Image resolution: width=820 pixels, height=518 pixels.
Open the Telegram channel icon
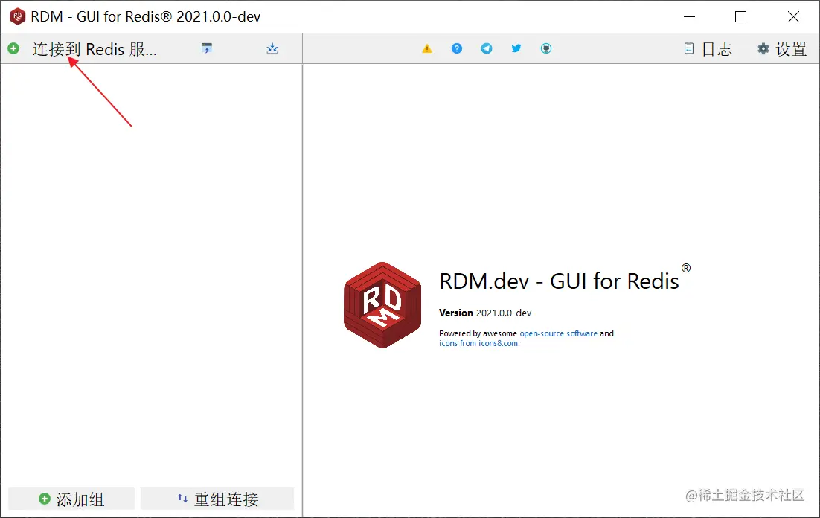tap(487, 48)
